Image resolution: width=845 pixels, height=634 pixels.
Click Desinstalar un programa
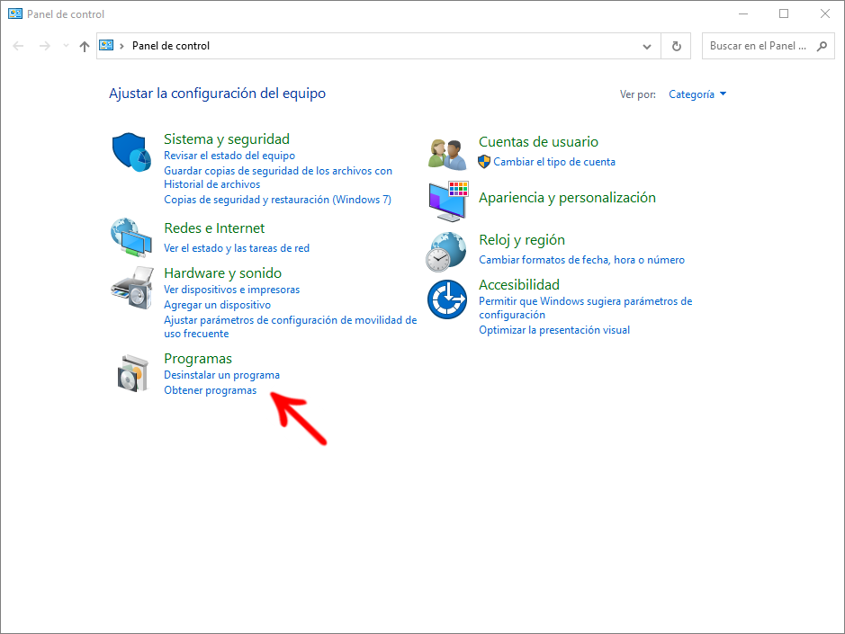[222, 375]
